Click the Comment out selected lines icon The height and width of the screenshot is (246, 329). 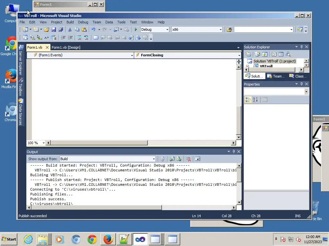coord(79,37)
